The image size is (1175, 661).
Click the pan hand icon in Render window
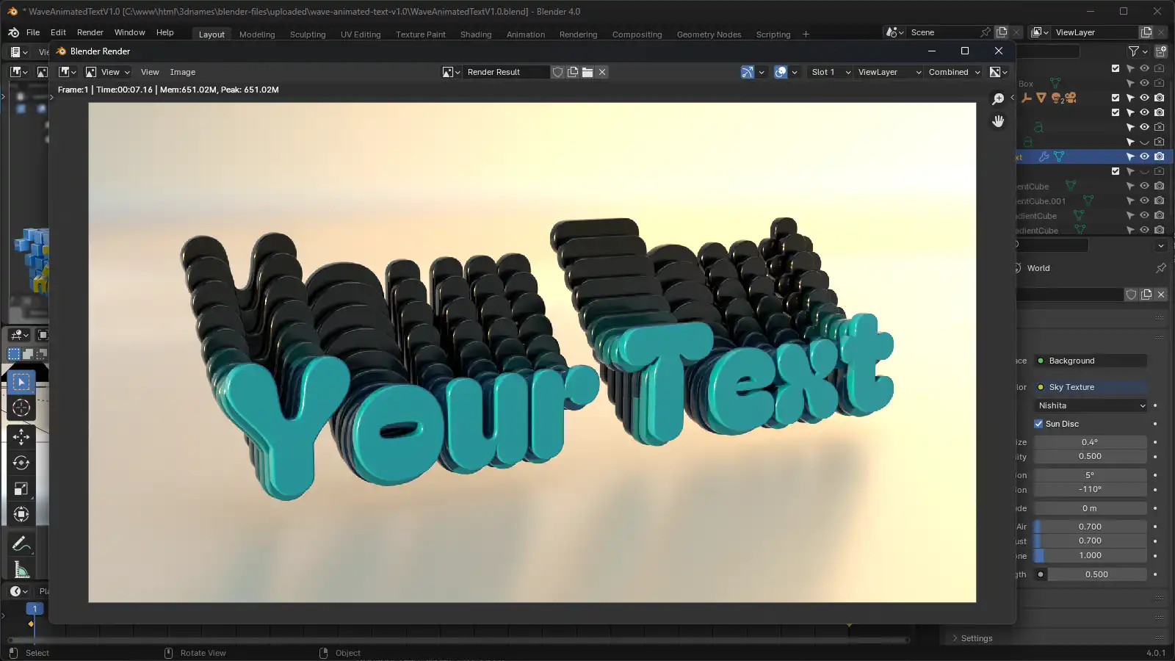(998, 120)
